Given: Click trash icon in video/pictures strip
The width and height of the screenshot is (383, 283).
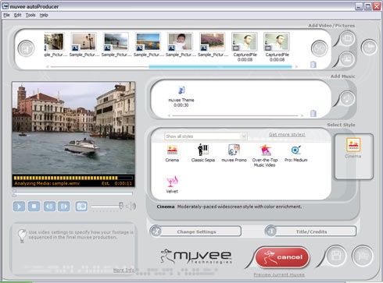Looking at the screenshot, I should (x=313, y=65).
